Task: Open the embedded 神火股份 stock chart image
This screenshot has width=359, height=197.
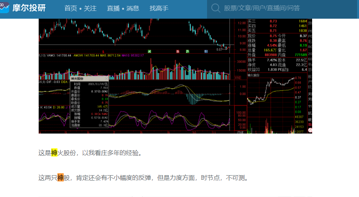Action: pos(175,76)
